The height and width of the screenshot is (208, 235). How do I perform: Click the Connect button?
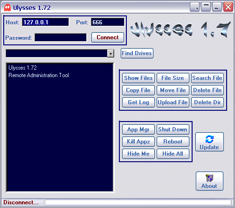coord(108,37)
